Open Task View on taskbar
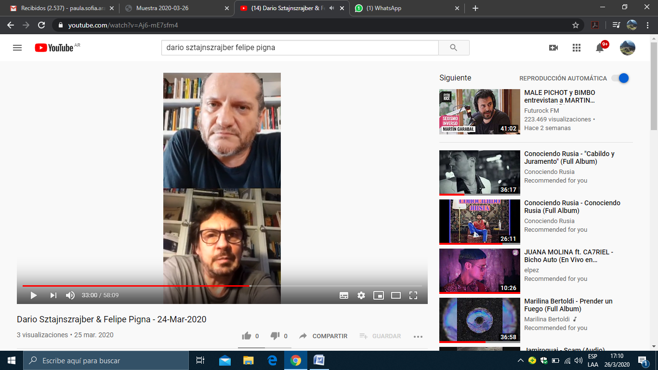The image size is (658, 370). tap(200, 360)
